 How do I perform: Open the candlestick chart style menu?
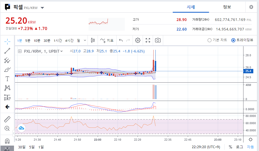(x=93, y=40)
